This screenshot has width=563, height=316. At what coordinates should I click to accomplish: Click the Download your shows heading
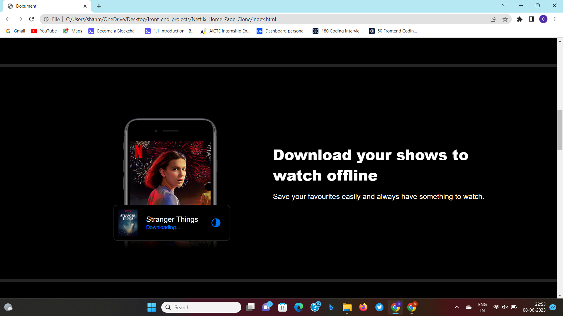point(371,165)
